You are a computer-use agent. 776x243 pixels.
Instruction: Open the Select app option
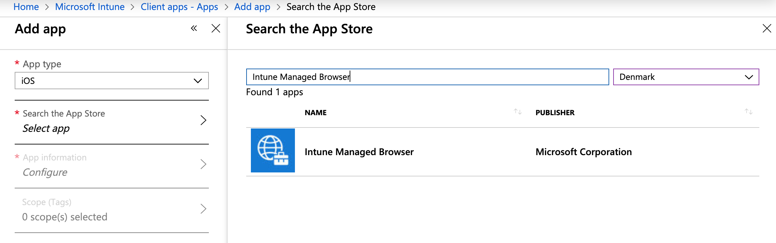(46, 128)
